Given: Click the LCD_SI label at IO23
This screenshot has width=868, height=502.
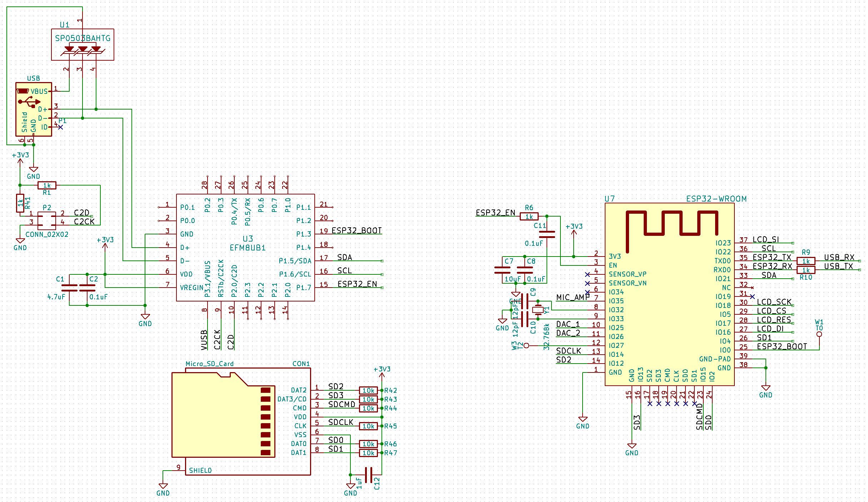Looking at the screenshot, I should point(766,239).
